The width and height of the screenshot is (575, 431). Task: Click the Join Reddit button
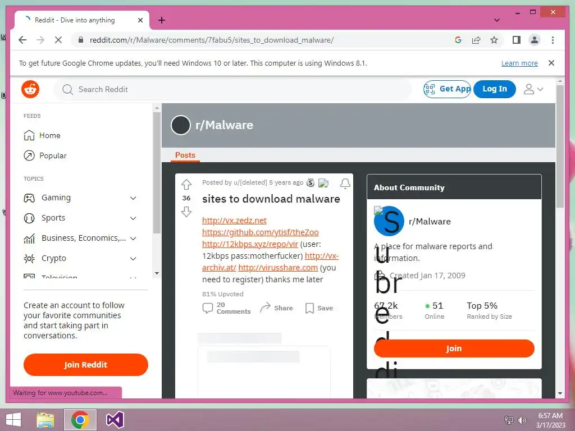pyautogui.click(x=86, y=365)
